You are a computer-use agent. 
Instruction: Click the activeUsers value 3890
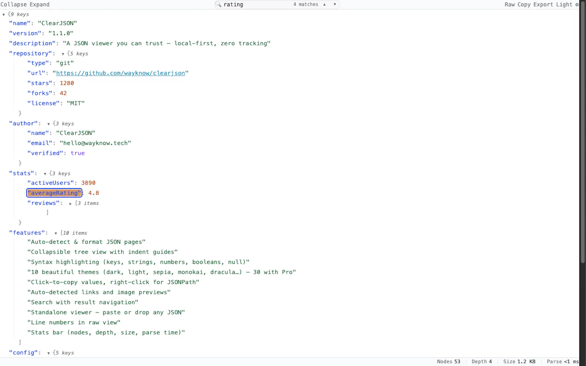click(x=88, y=183)
